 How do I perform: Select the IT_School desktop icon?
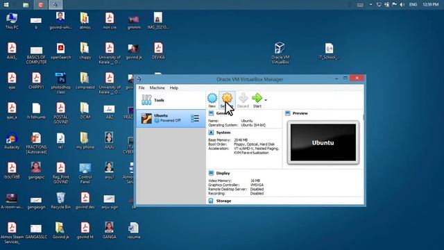329,51
